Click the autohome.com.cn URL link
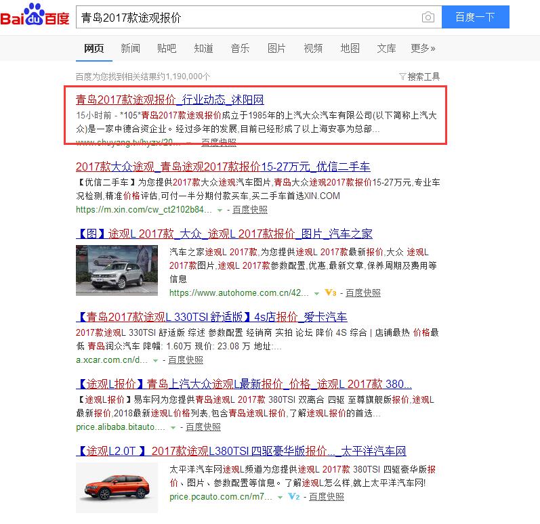The image size is (540, 524). (x=239, y=292)
